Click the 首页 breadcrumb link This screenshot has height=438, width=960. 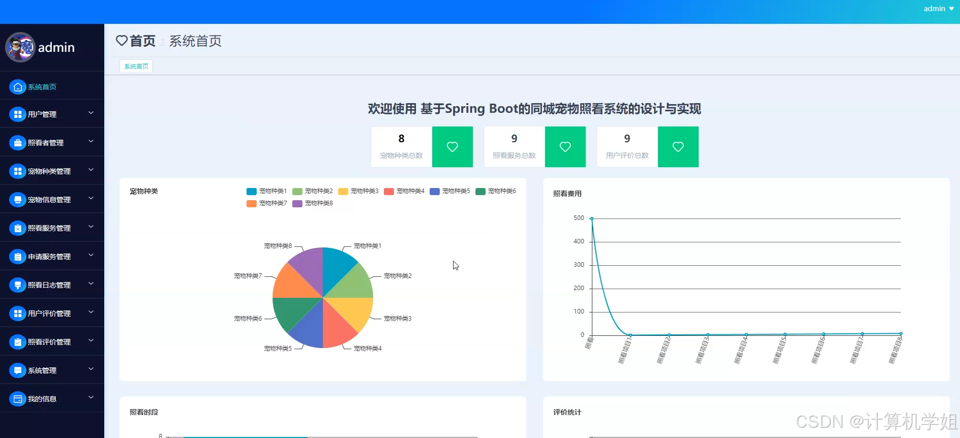[x=142, y=41]
